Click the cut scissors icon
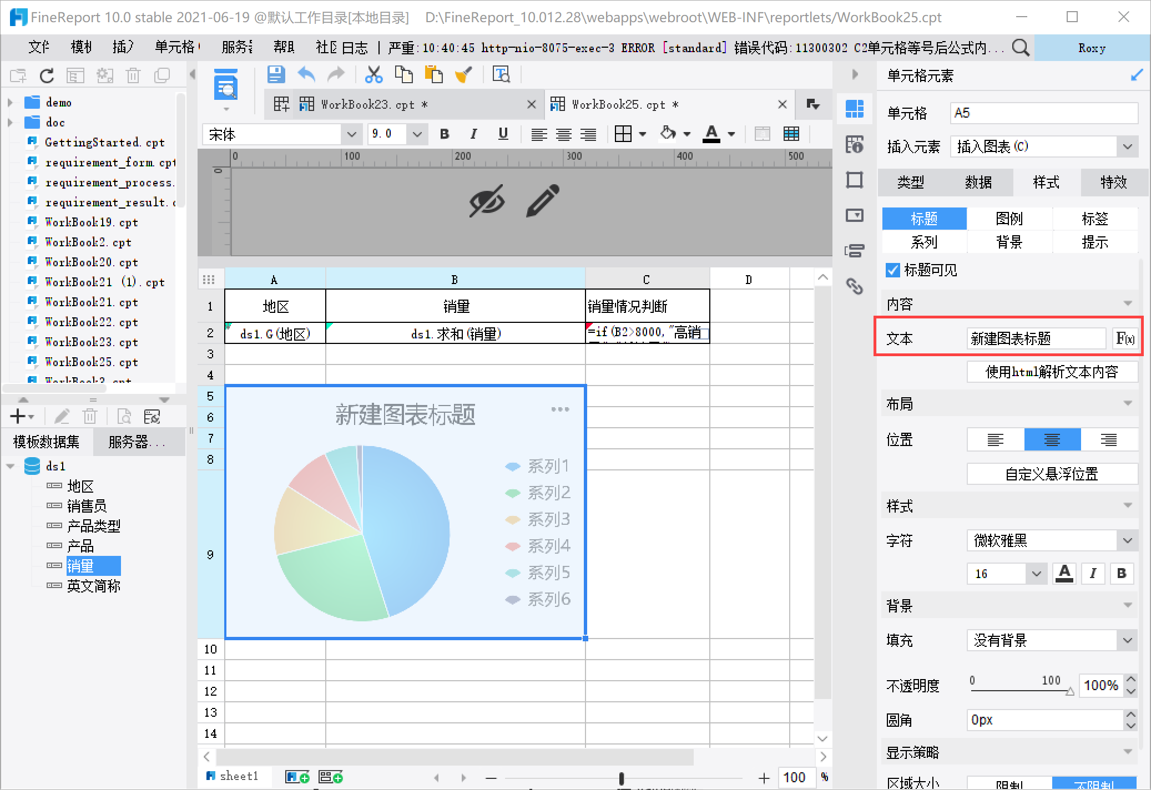The image size is (1151, 790). pos(373,74)
